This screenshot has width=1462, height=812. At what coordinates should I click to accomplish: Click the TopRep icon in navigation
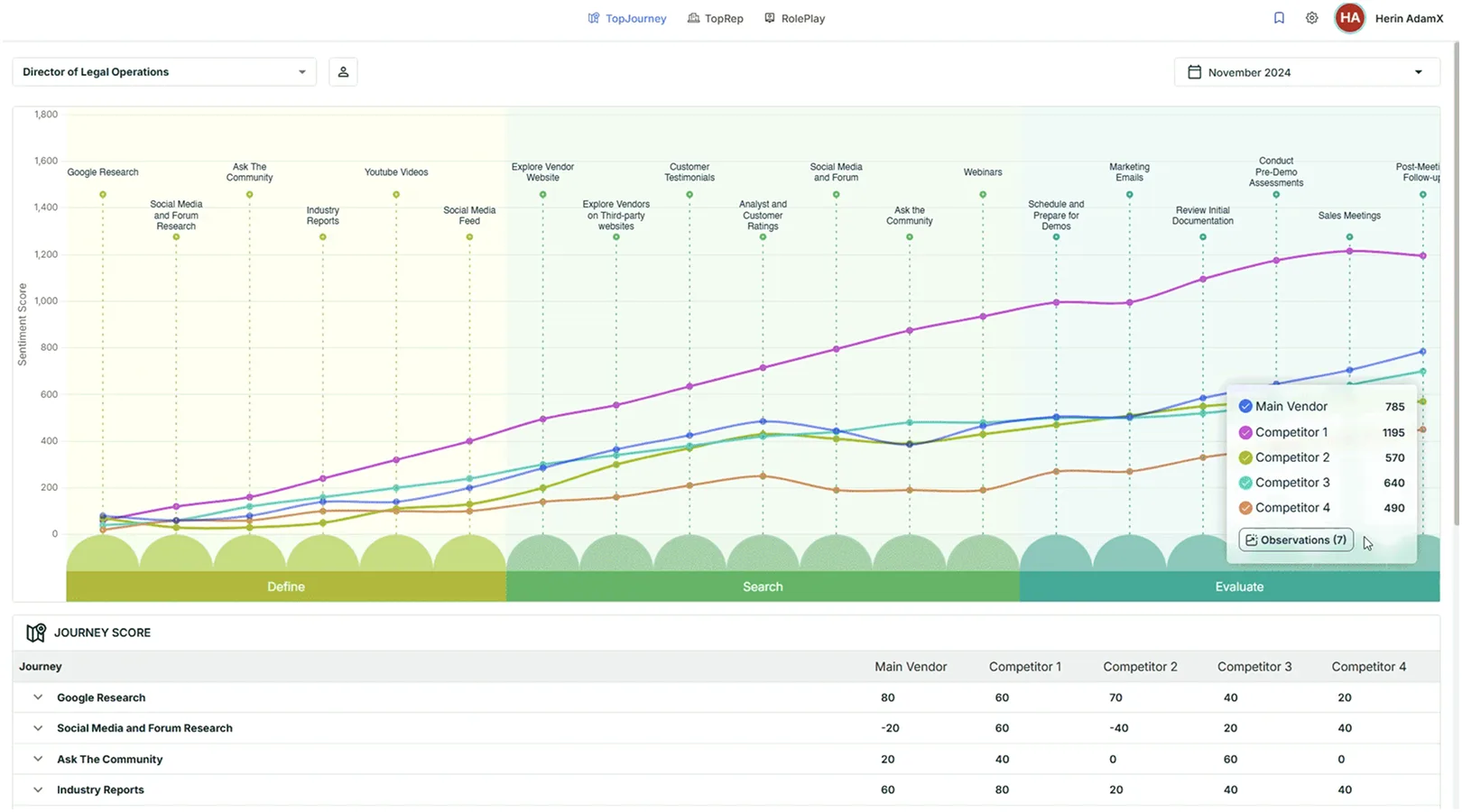pos(693,18)
